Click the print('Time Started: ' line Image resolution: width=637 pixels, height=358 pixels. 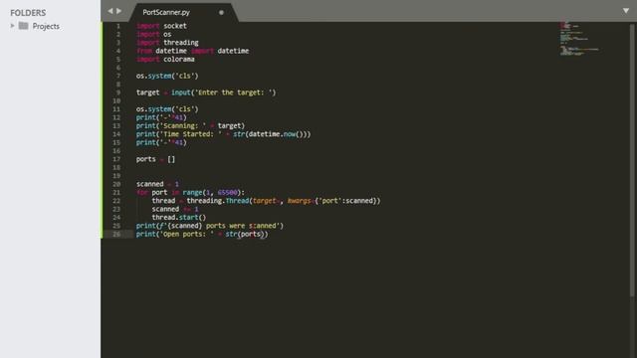coord(223,134)
